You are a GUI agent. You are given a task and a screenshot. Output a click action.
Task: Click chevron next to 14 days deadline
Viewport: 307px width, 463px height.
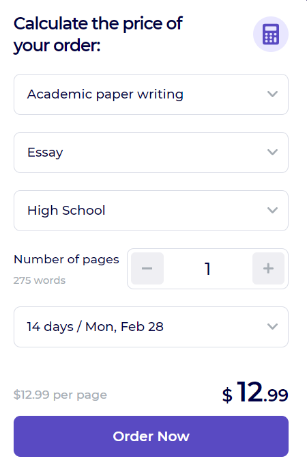[x=272, y=327]
